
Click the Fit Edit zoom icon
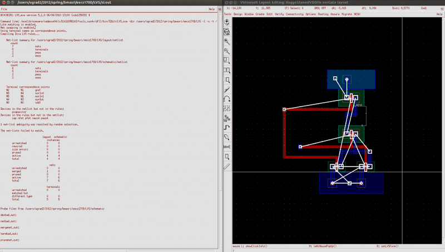click(x=228, y=32)
